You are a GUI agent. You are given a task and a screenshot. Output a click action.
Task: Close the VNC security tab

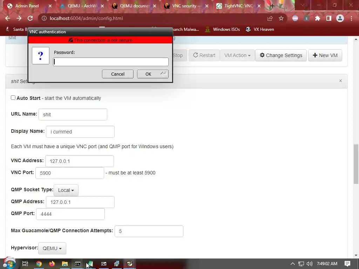[x=207, y=6]
